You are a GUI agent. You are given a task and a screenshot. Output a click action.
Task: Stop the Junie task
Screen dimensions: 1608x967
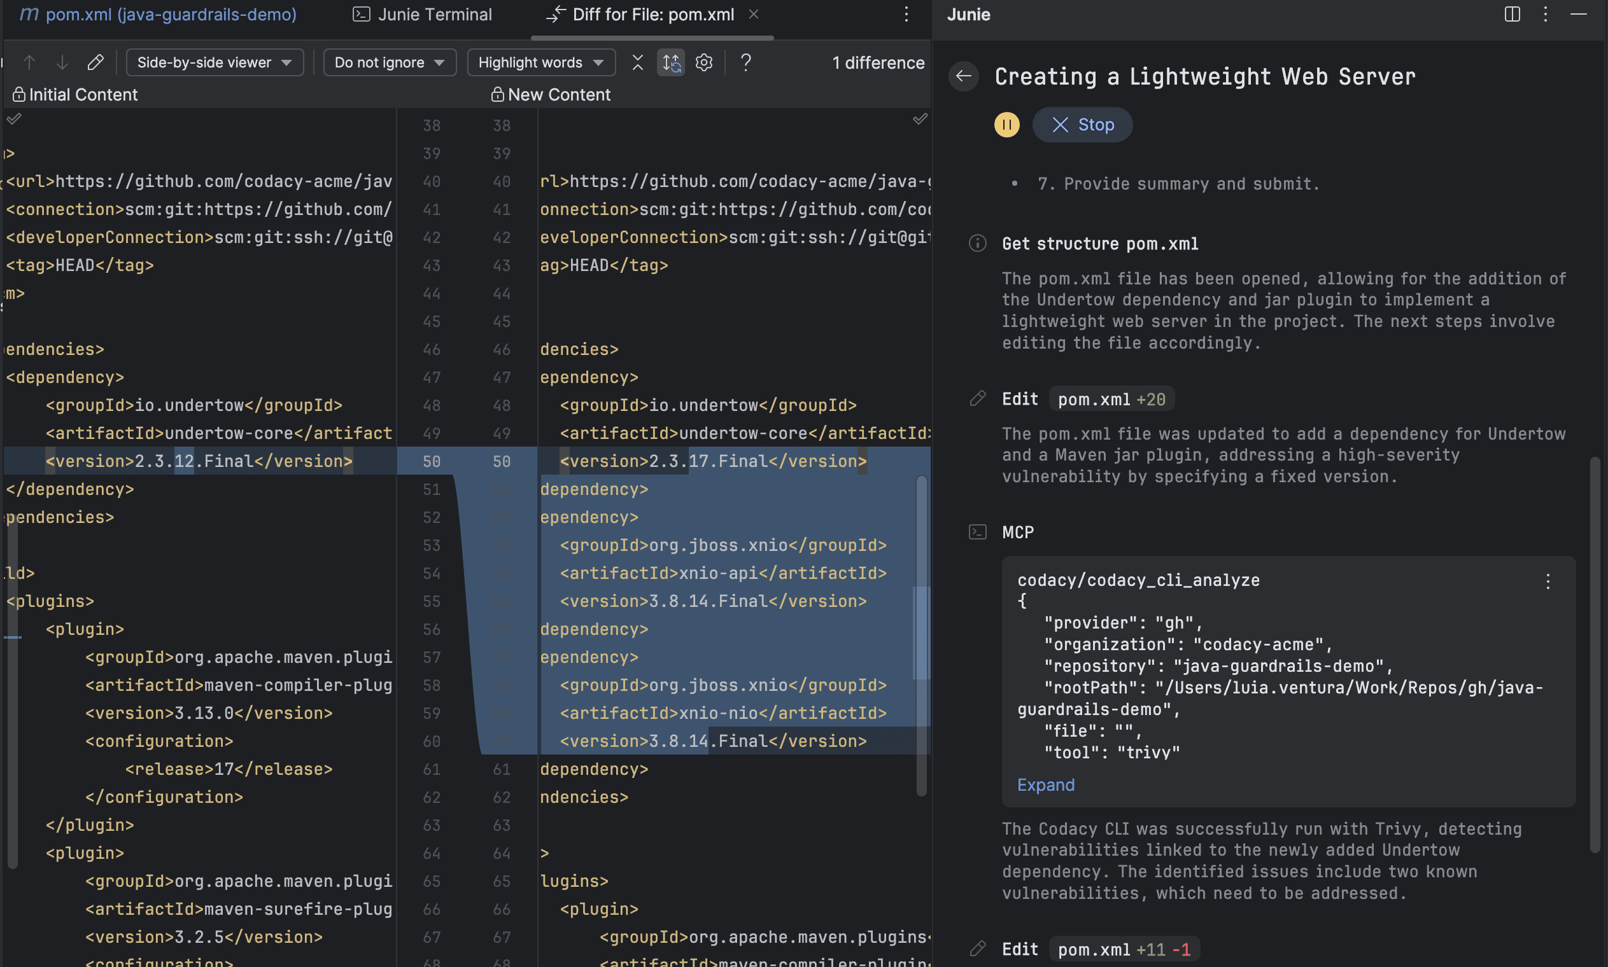pos(1082,125)
